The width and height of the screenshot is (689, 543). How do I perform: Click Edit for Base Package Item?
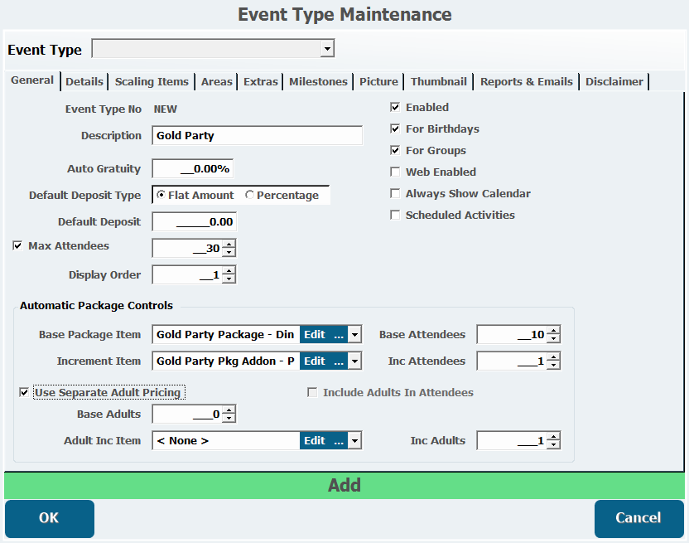click(x=315, y=335)
